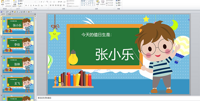This screenshot has width=200, height=101.
Task: Open the Select (选择) dropdown
Action: coord(119,5)
